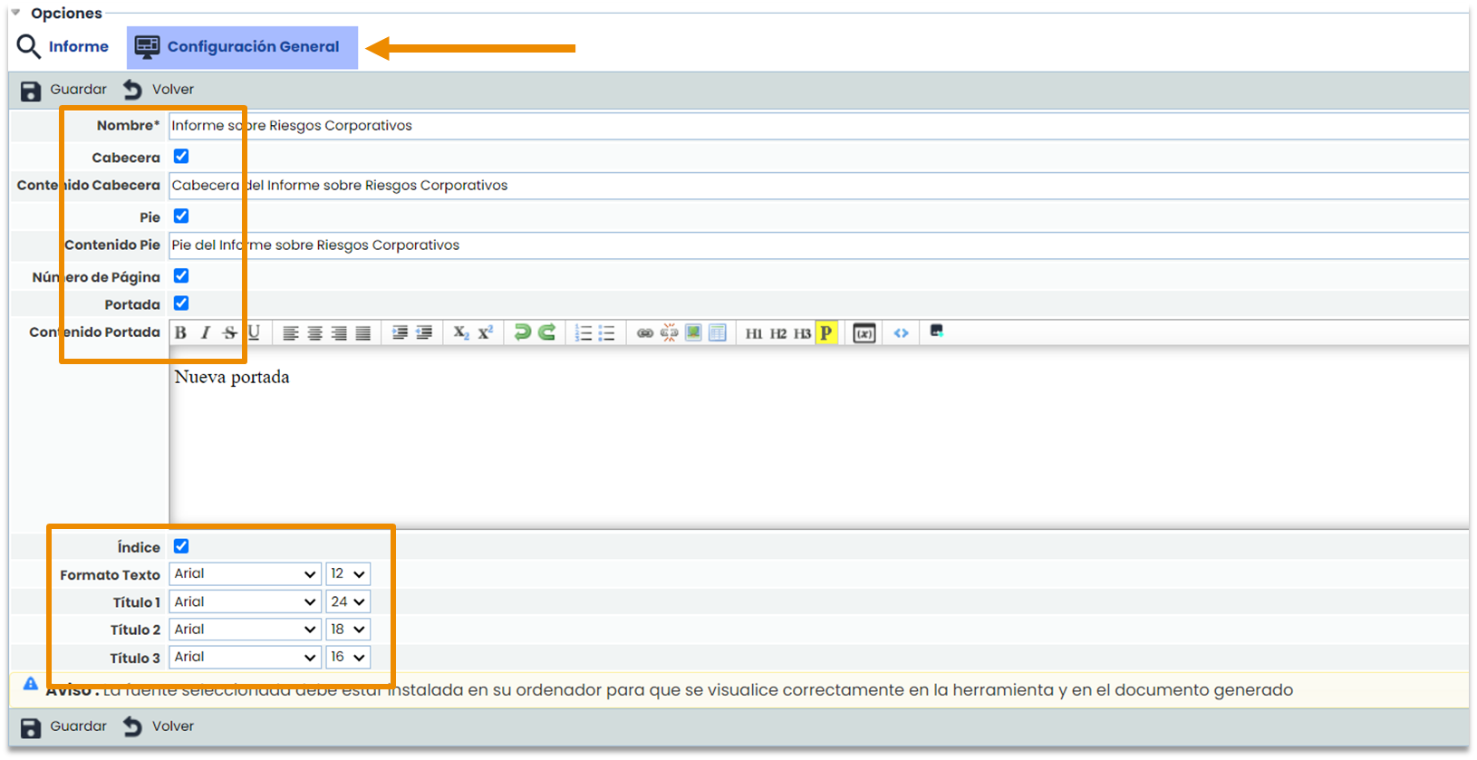Apply bold formatting in the portada editor
Image resolution: width=1477 pixels, height=760 pixels.
coord(181,332)
